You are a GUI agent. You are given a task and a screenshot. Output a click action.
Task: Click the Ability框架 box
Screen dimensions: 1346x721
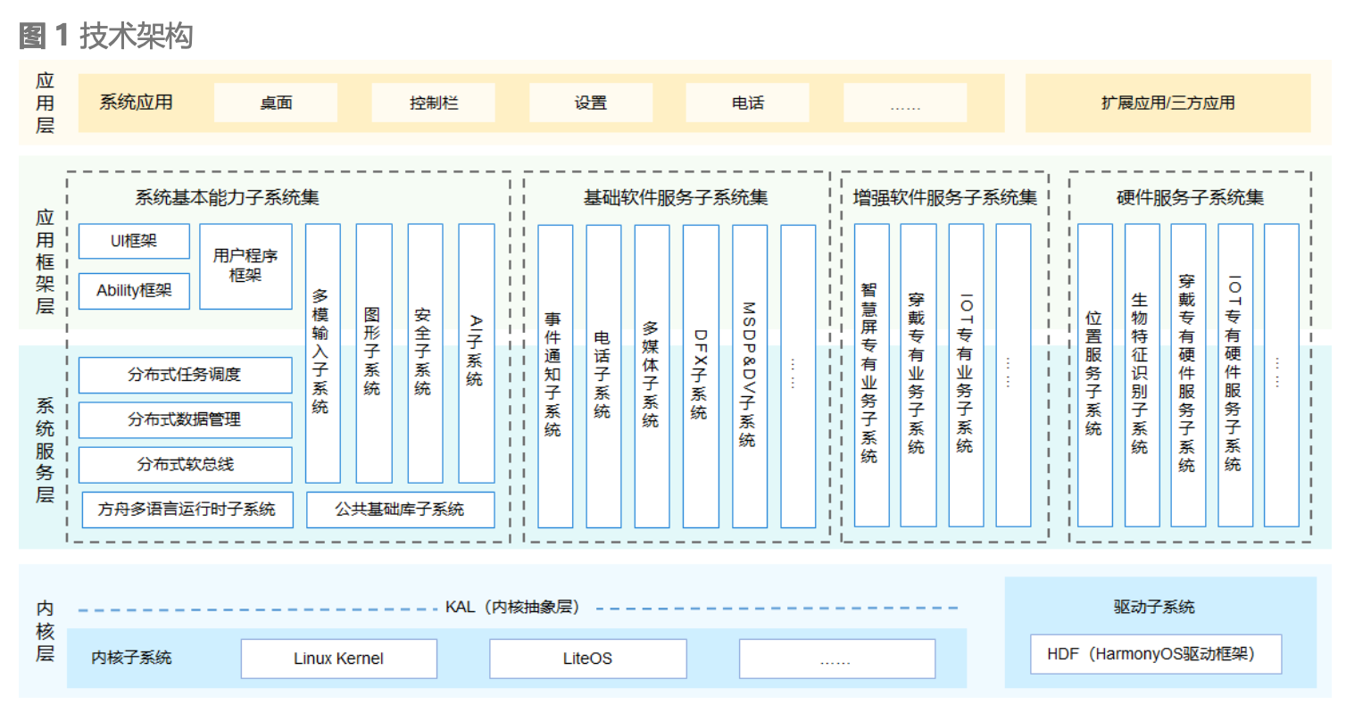point(134,291)
